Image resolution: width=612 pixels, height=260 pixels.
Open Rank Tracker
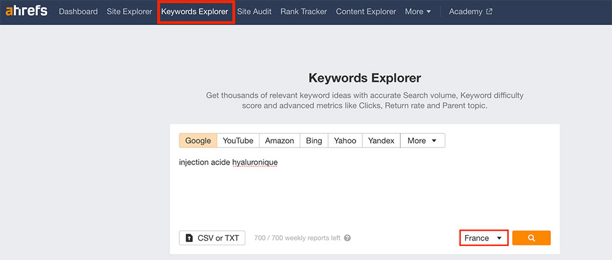304,12
